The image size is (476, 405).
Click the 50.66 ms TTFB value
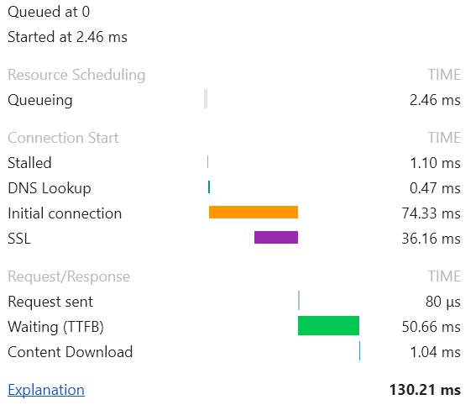(431, 327)
